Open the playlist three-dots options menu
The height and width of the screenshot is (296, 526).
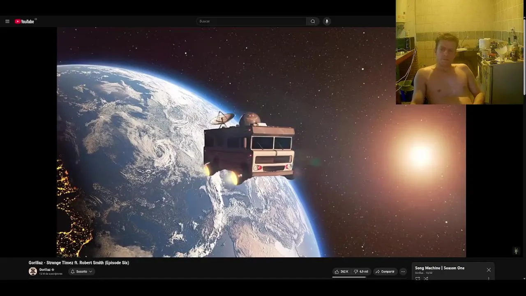pos(489,278)
